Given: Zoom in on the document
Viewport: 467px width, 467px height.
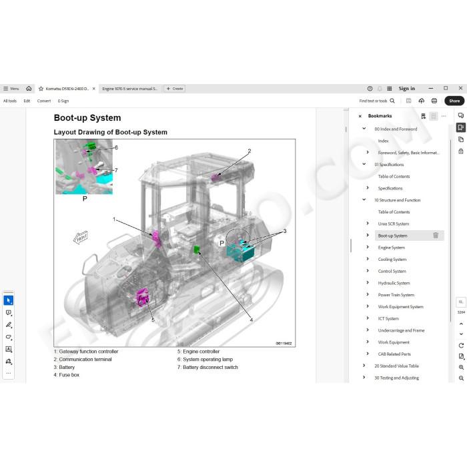Looking at the screenshot, I should coord(461,368).
